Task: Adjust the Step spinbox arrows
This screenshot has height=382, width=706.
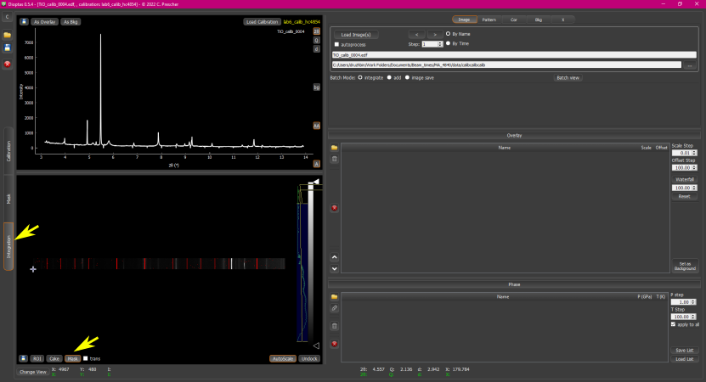Action: pos(440,44)
